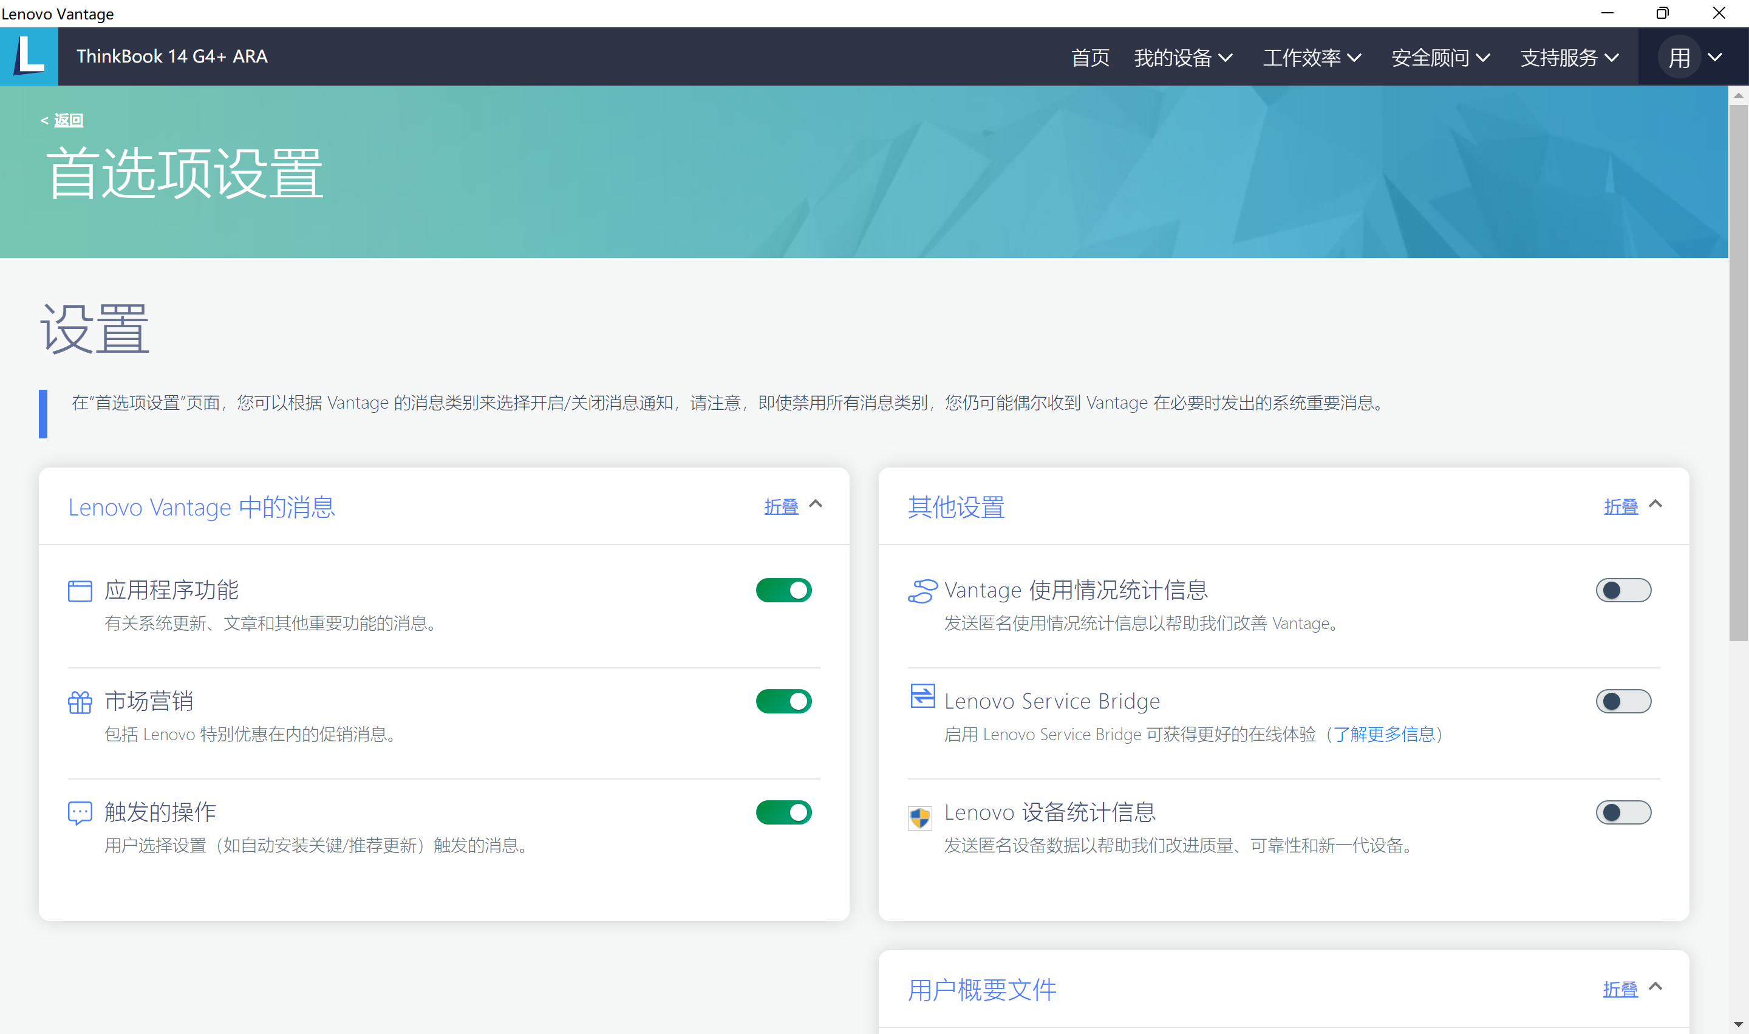Click the 应用程序功能 window icon

click(x=80, y=591)
